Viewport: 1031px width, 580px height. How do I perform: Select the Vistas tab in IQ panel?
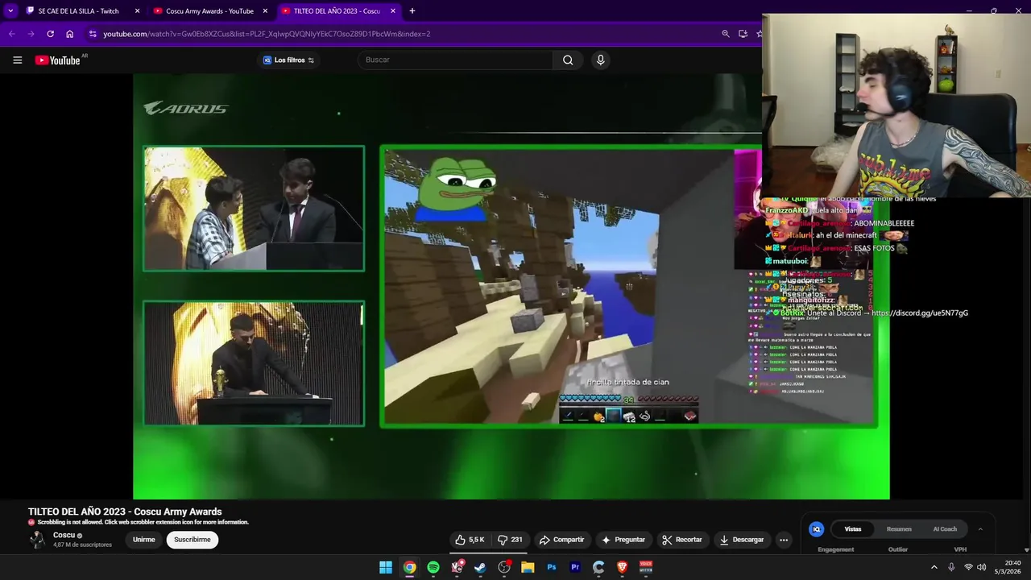click(853, 529)
